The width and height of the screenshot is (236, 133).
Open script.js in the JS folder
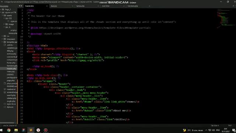pos(14,30)
